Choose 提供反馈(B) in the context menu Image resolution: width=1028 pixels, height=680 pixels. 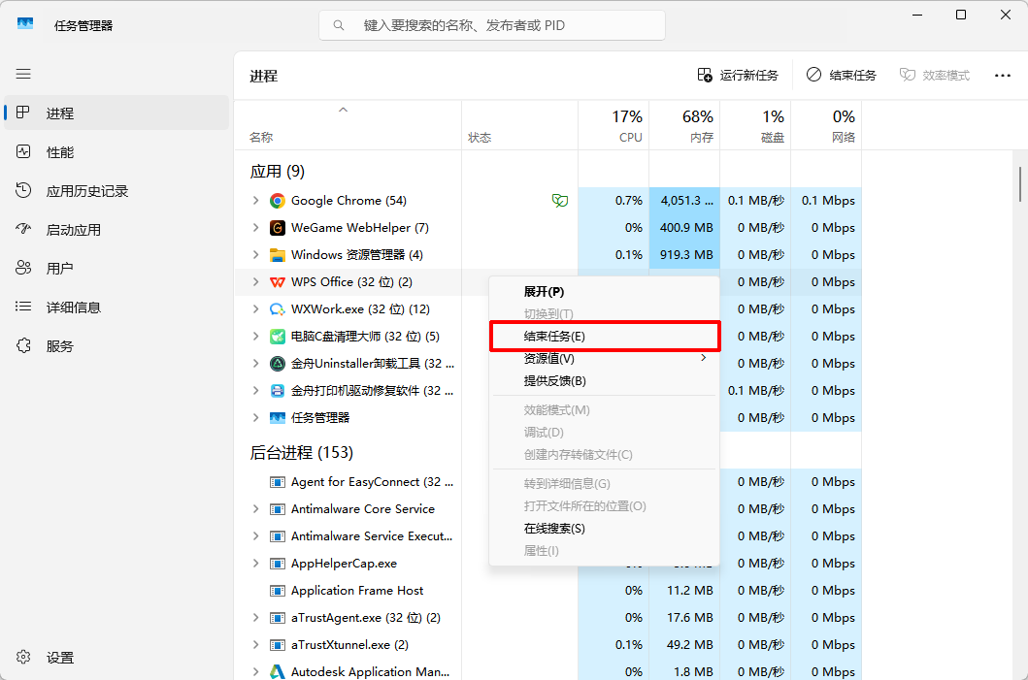click(x=604, y=380)
